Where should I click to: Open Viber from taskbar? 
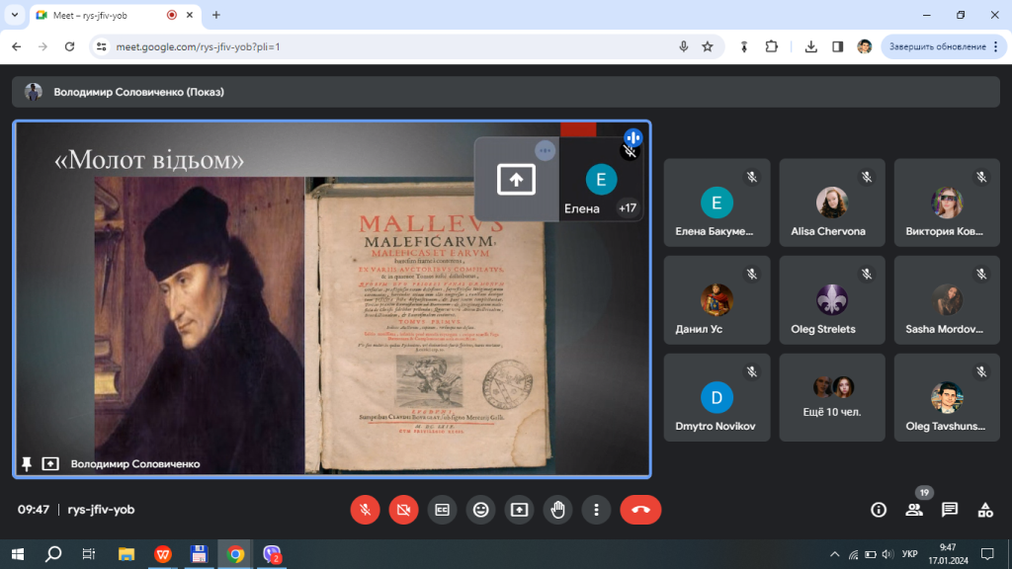(272, 554)
